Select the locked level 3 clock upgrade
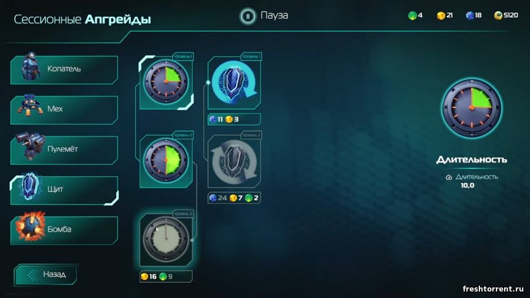The image size is (530, 298). click(x=166, y=240)
